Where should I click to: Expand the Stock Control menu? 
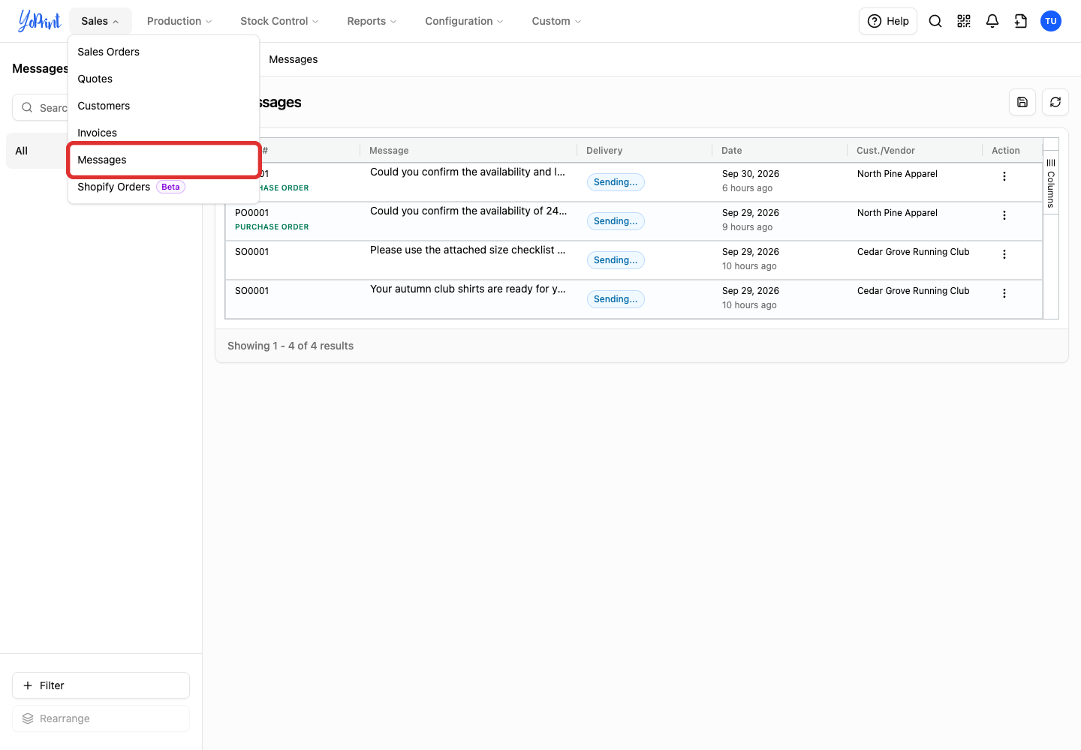[279, 21]
